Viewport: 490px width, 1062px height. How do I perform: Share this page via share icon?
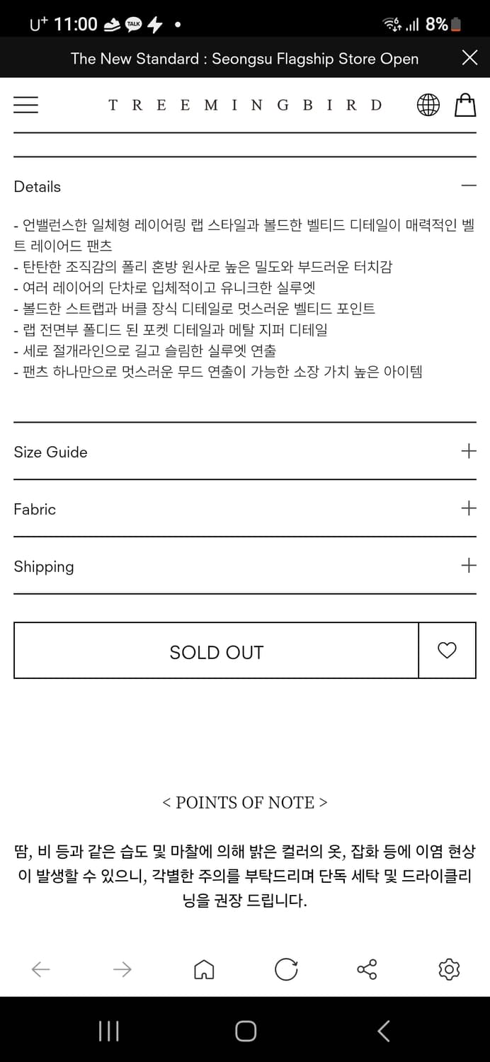pos(367,969)
